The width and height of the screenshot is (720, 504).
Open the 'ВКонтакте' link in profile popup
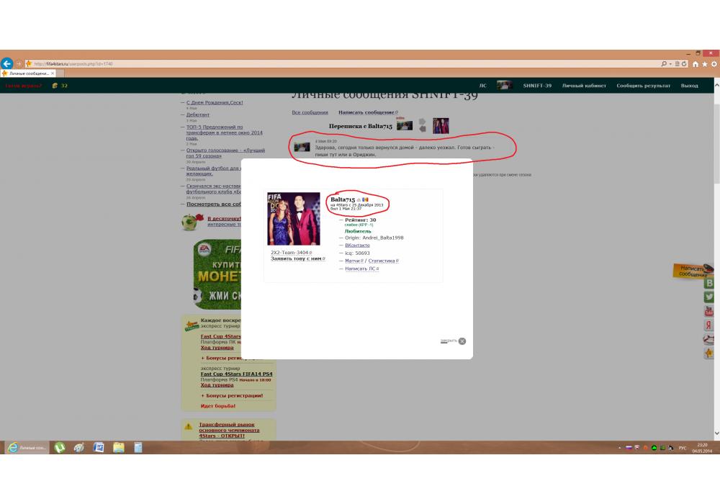pyautogui.click(x=357, y=246)
